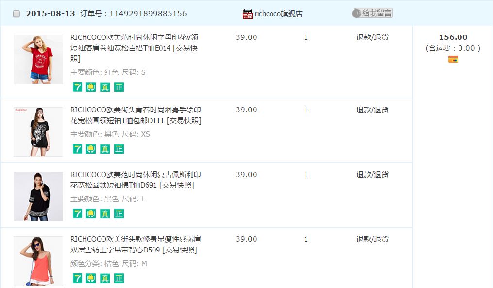Click the payment card icon under 156.00

[x=453, y=59]
